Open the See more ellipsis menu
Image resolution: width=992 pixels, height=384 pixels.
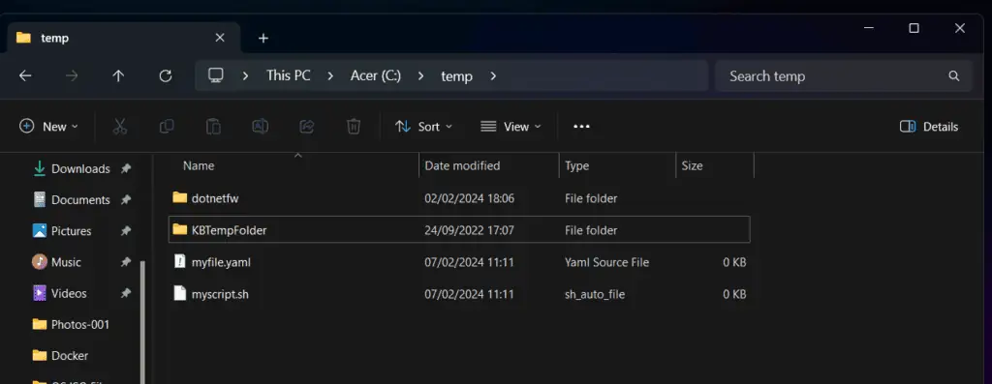[x=581, y=127]
